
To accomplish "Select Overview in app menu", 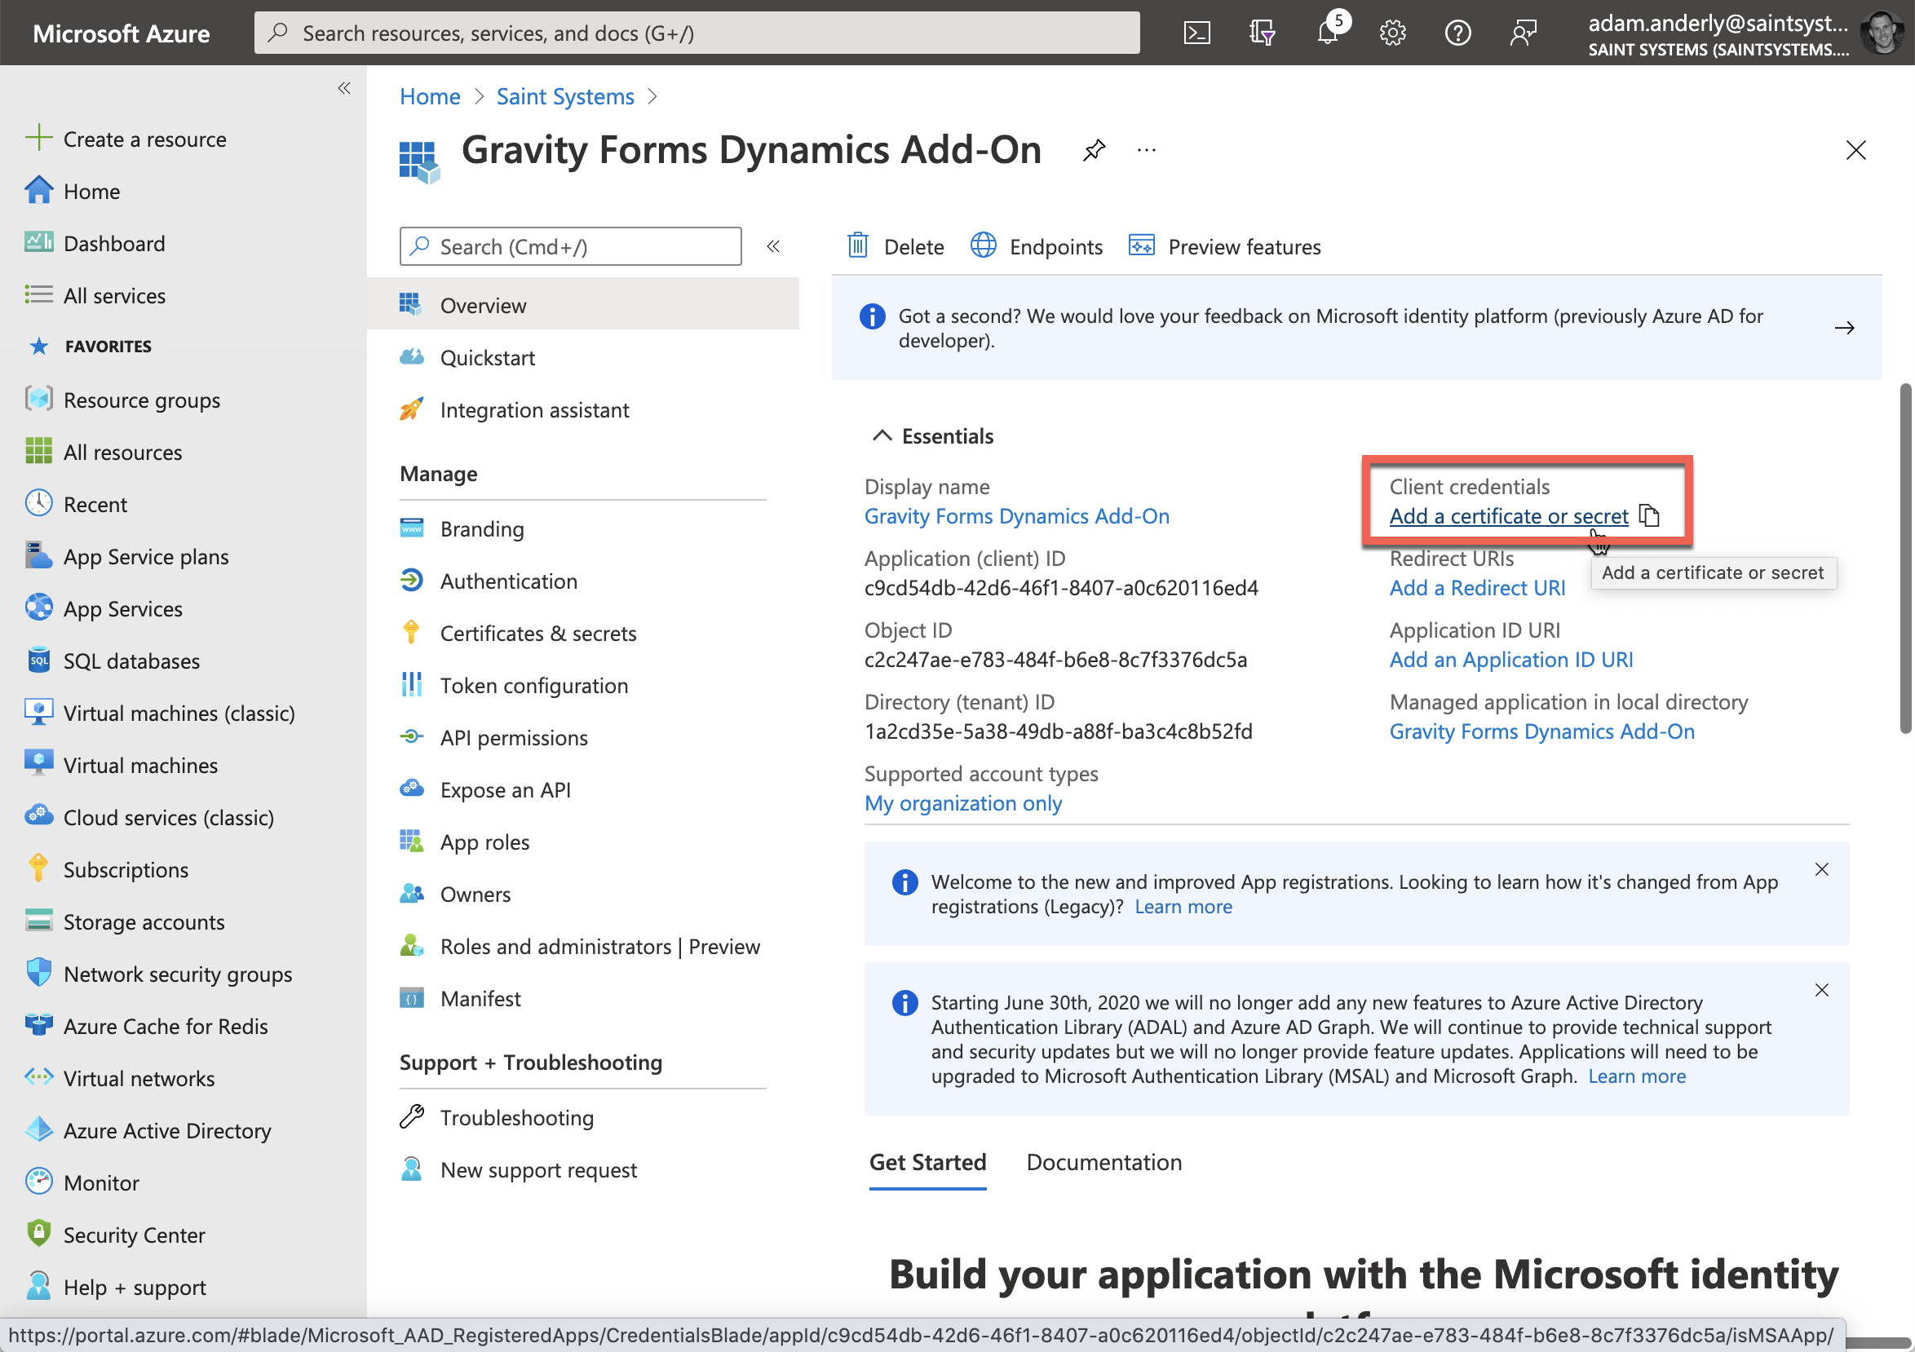I will [x=583, y=305].
